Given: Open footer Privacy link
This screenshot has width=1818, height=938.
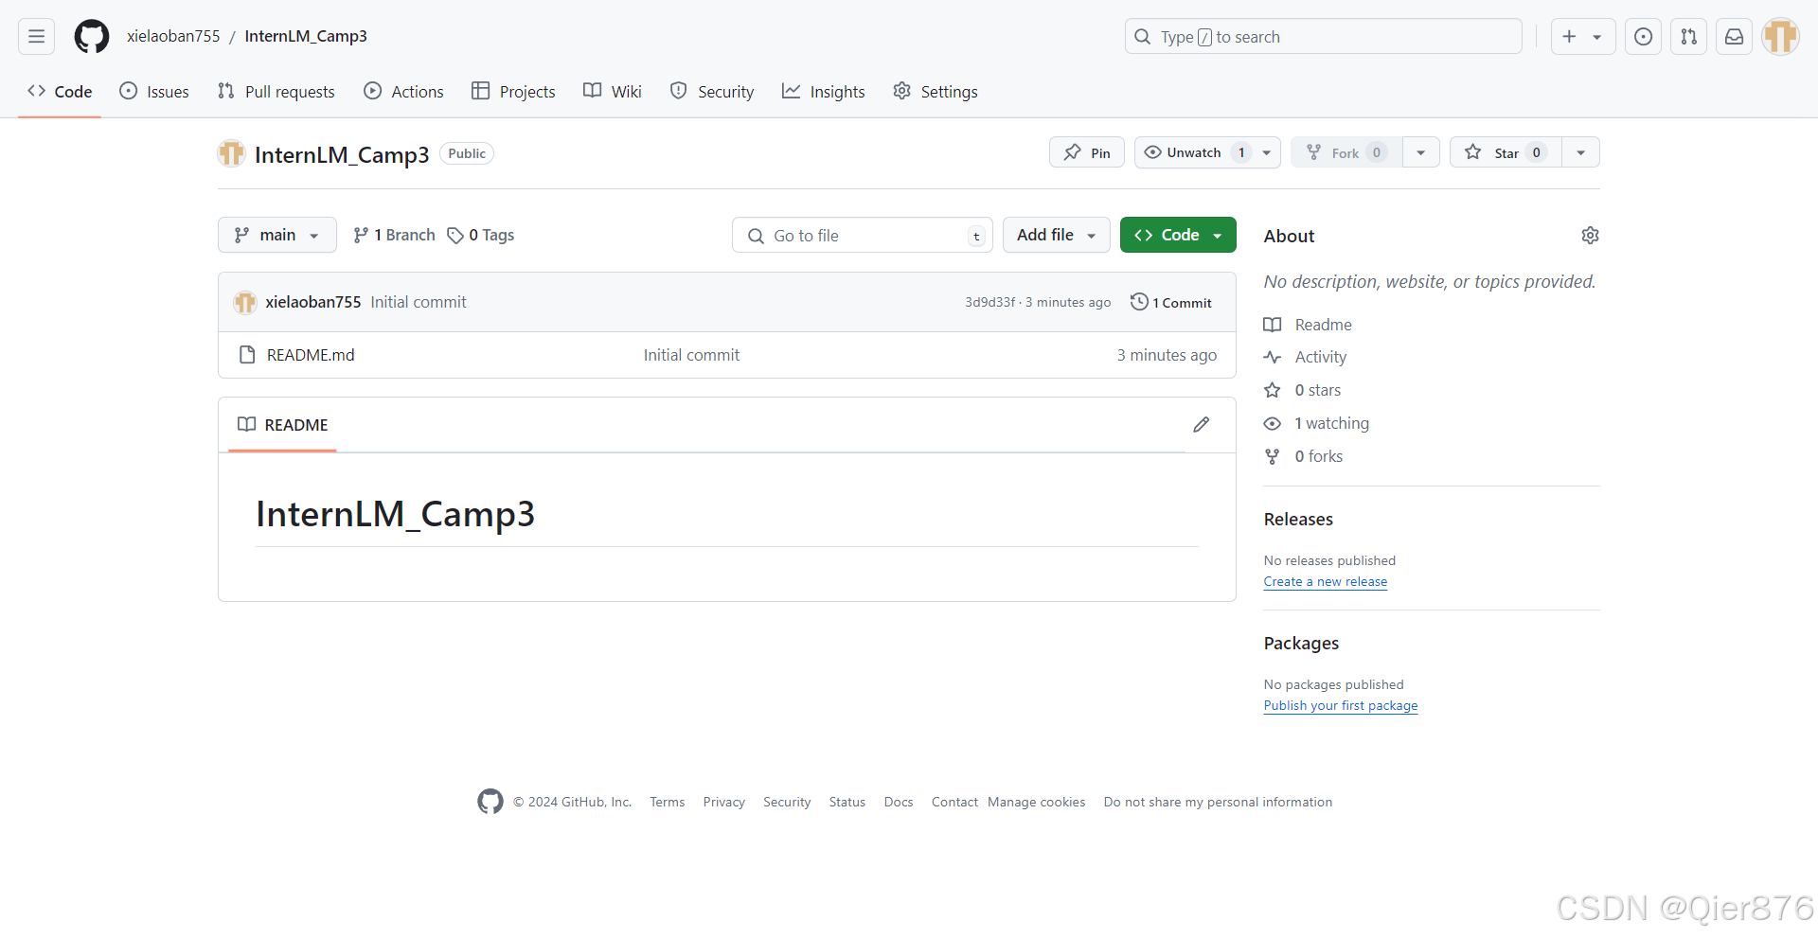Looking at the screenshot, I should tap(724, 802).
